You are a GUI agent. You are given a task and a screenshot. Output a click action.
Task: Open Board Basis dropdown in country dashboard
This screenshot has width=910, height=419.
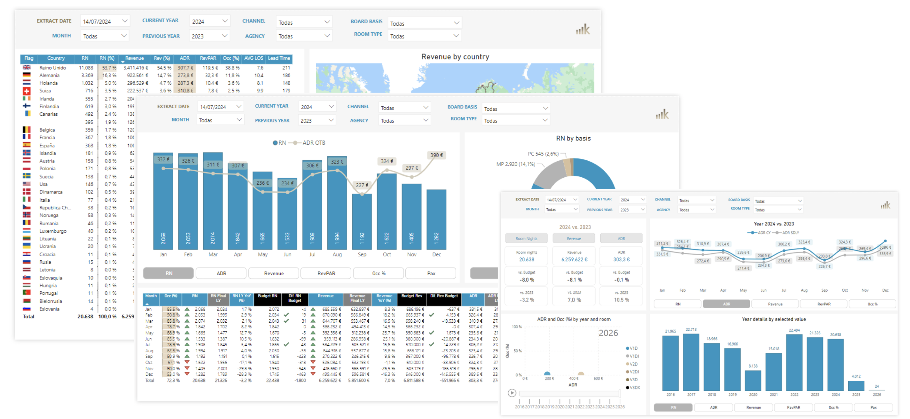click(x=425, y=23)
